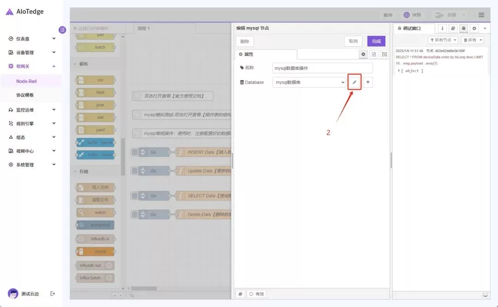
Task: Open the help book icon in sidebar
Action: (x=453, y=29)
